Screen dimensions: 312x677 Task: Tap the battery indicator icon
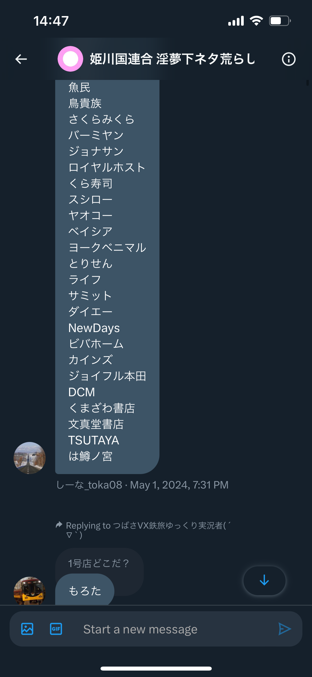point(280,21)
